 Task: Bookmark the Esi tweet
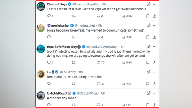click(x=148, y=84)
